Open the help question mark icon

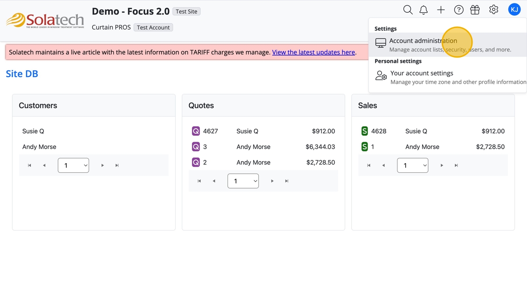click(458, 10)
